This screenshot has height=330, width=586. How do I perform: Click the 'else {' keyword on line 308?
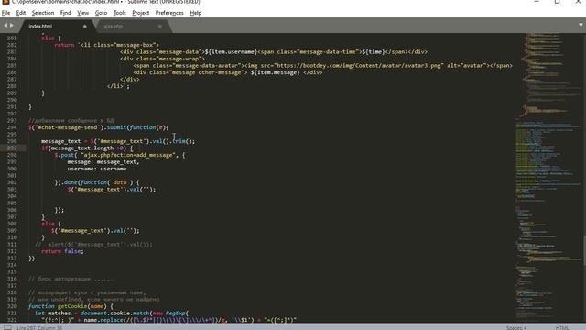pyautogui.click(x=51, y=224)
